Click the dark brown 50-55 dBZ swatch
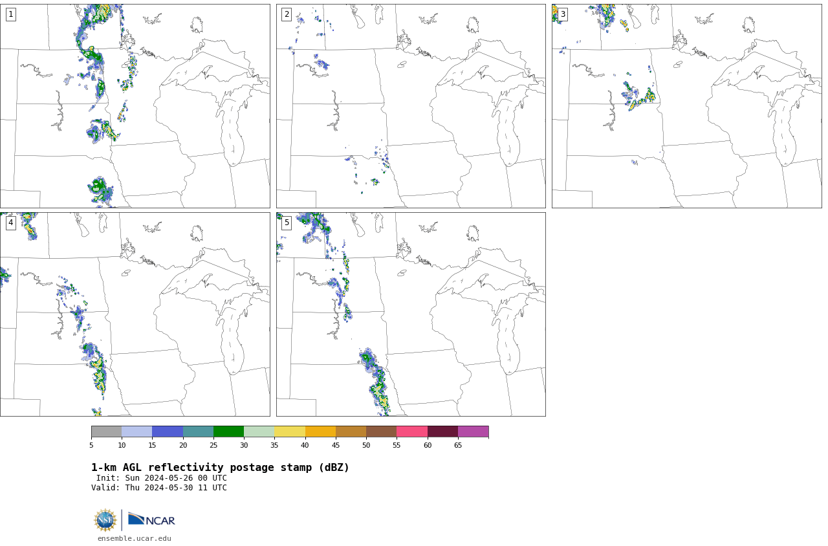The image size is (828, 546). coord(381,431)
